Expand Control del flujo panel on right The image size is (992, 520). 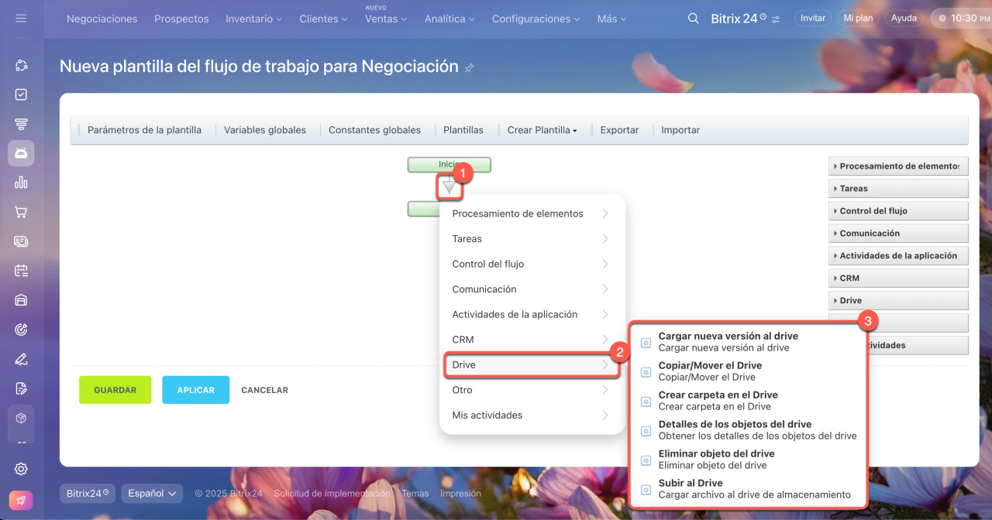tap(898, 210)
